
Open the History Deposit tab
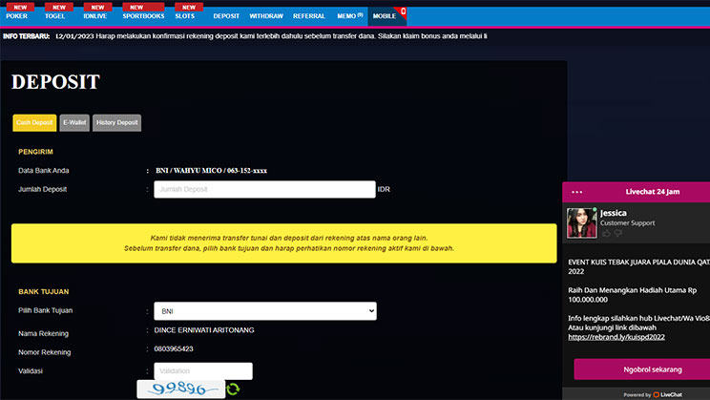coord(116,123)
